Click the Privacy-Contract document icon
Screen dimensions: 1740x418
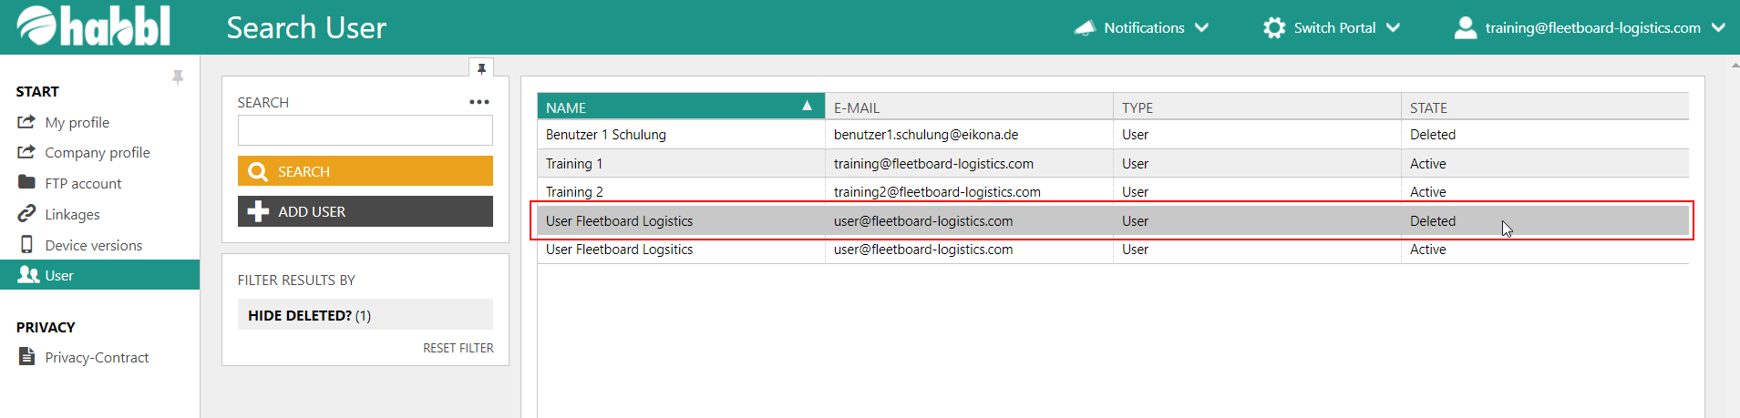coord(26,357)
